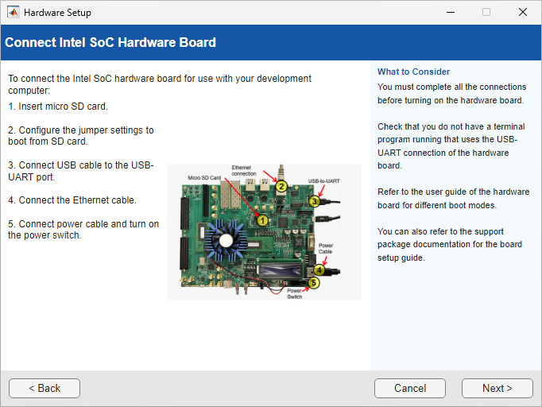Cancel the hardware setup wizard

click(x=410, y=388)
